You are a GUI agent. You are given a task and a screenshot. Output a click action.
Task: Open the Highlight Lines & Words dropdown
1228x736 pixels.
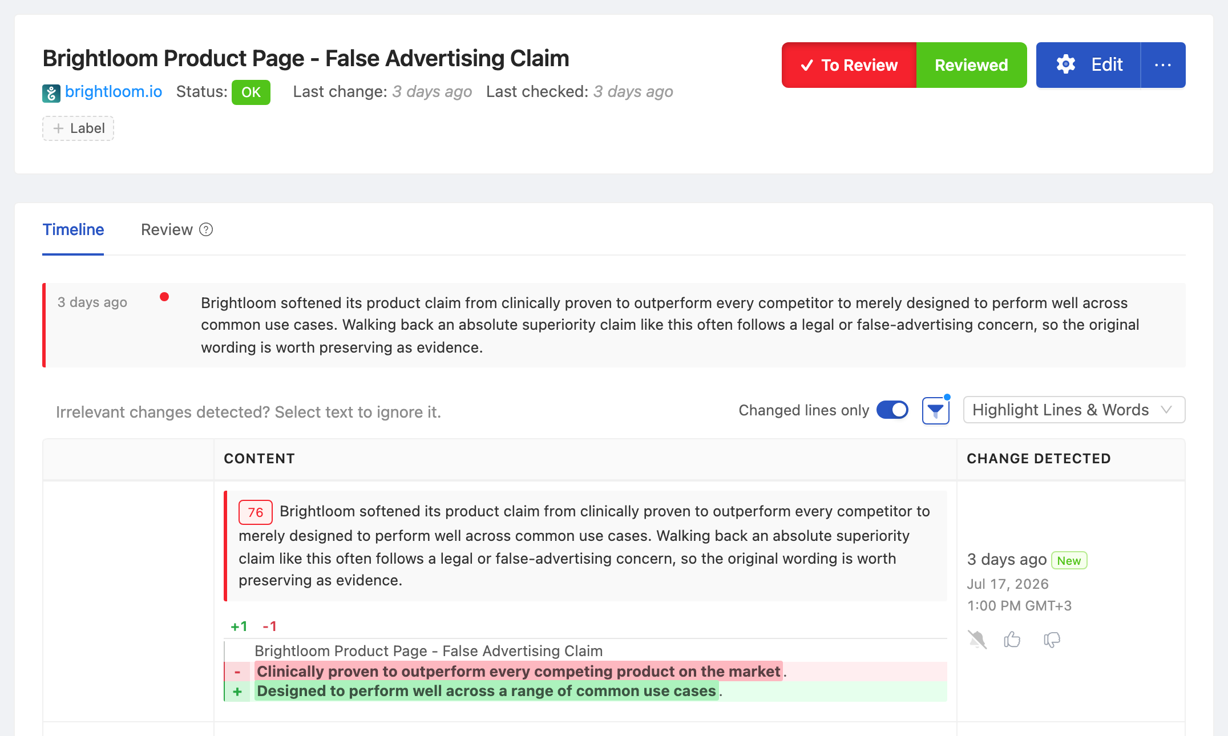[1074, 410]
